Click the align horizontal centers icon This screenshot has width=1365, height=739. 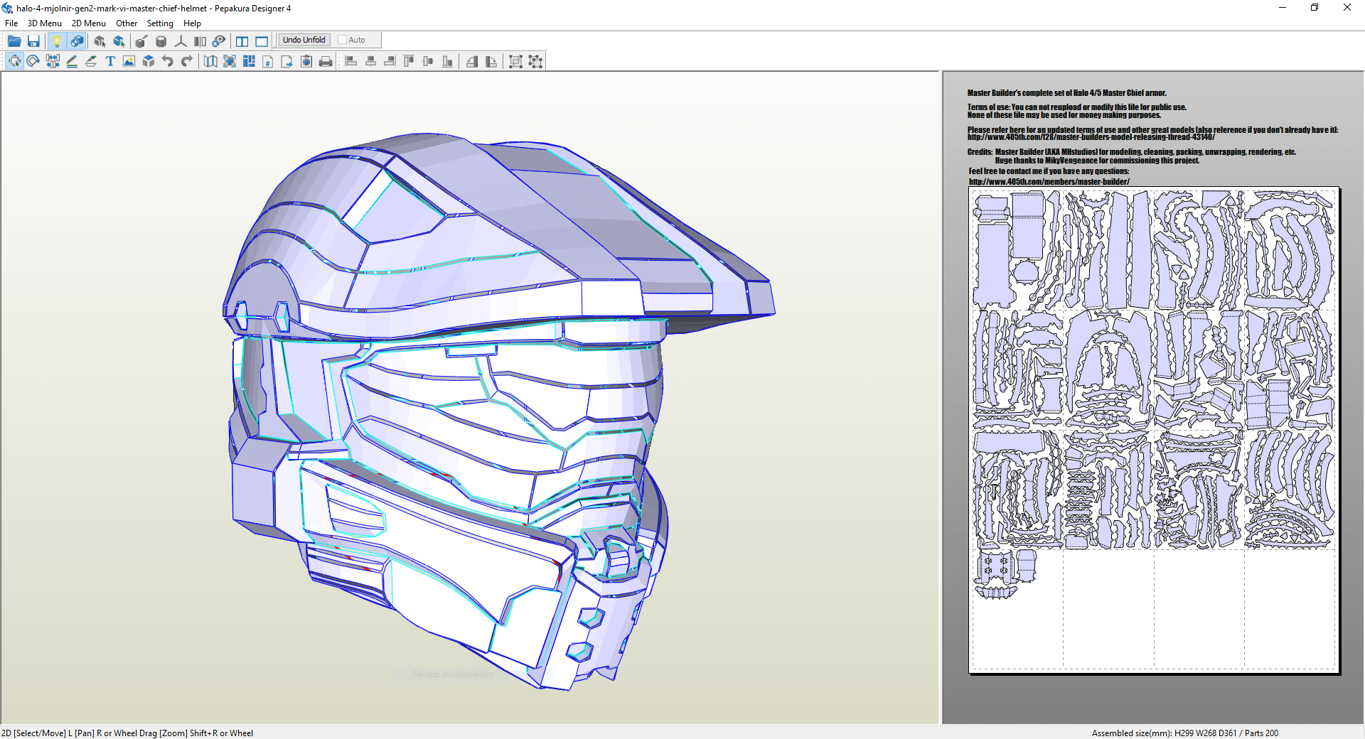[x=370, y=61]
